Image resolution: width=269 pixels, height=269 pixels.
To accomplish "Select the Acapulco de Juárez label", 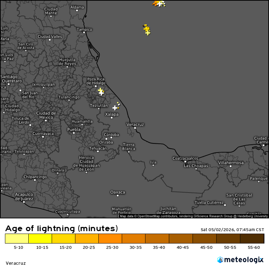I will click(24, 196).
